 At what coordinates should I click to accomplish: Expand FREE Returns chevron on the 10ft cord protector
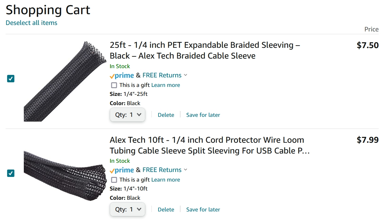185,170
